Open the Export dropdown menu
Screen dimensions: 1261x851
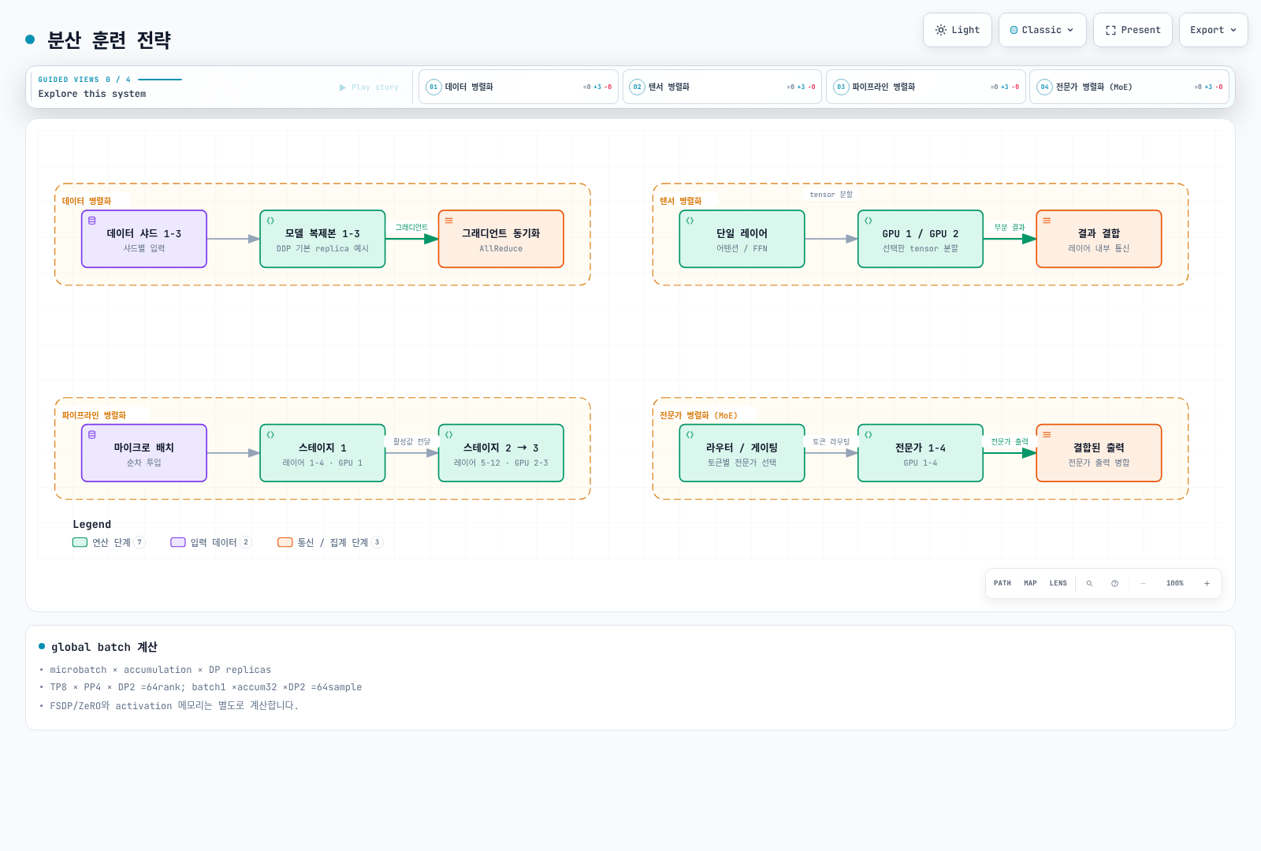pyautogui.click(x=1213, y=30)
